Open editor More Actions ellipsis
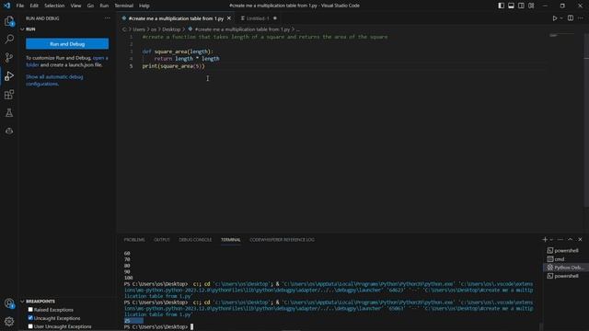This screenshot has width=589, height=331. (581, 18)
